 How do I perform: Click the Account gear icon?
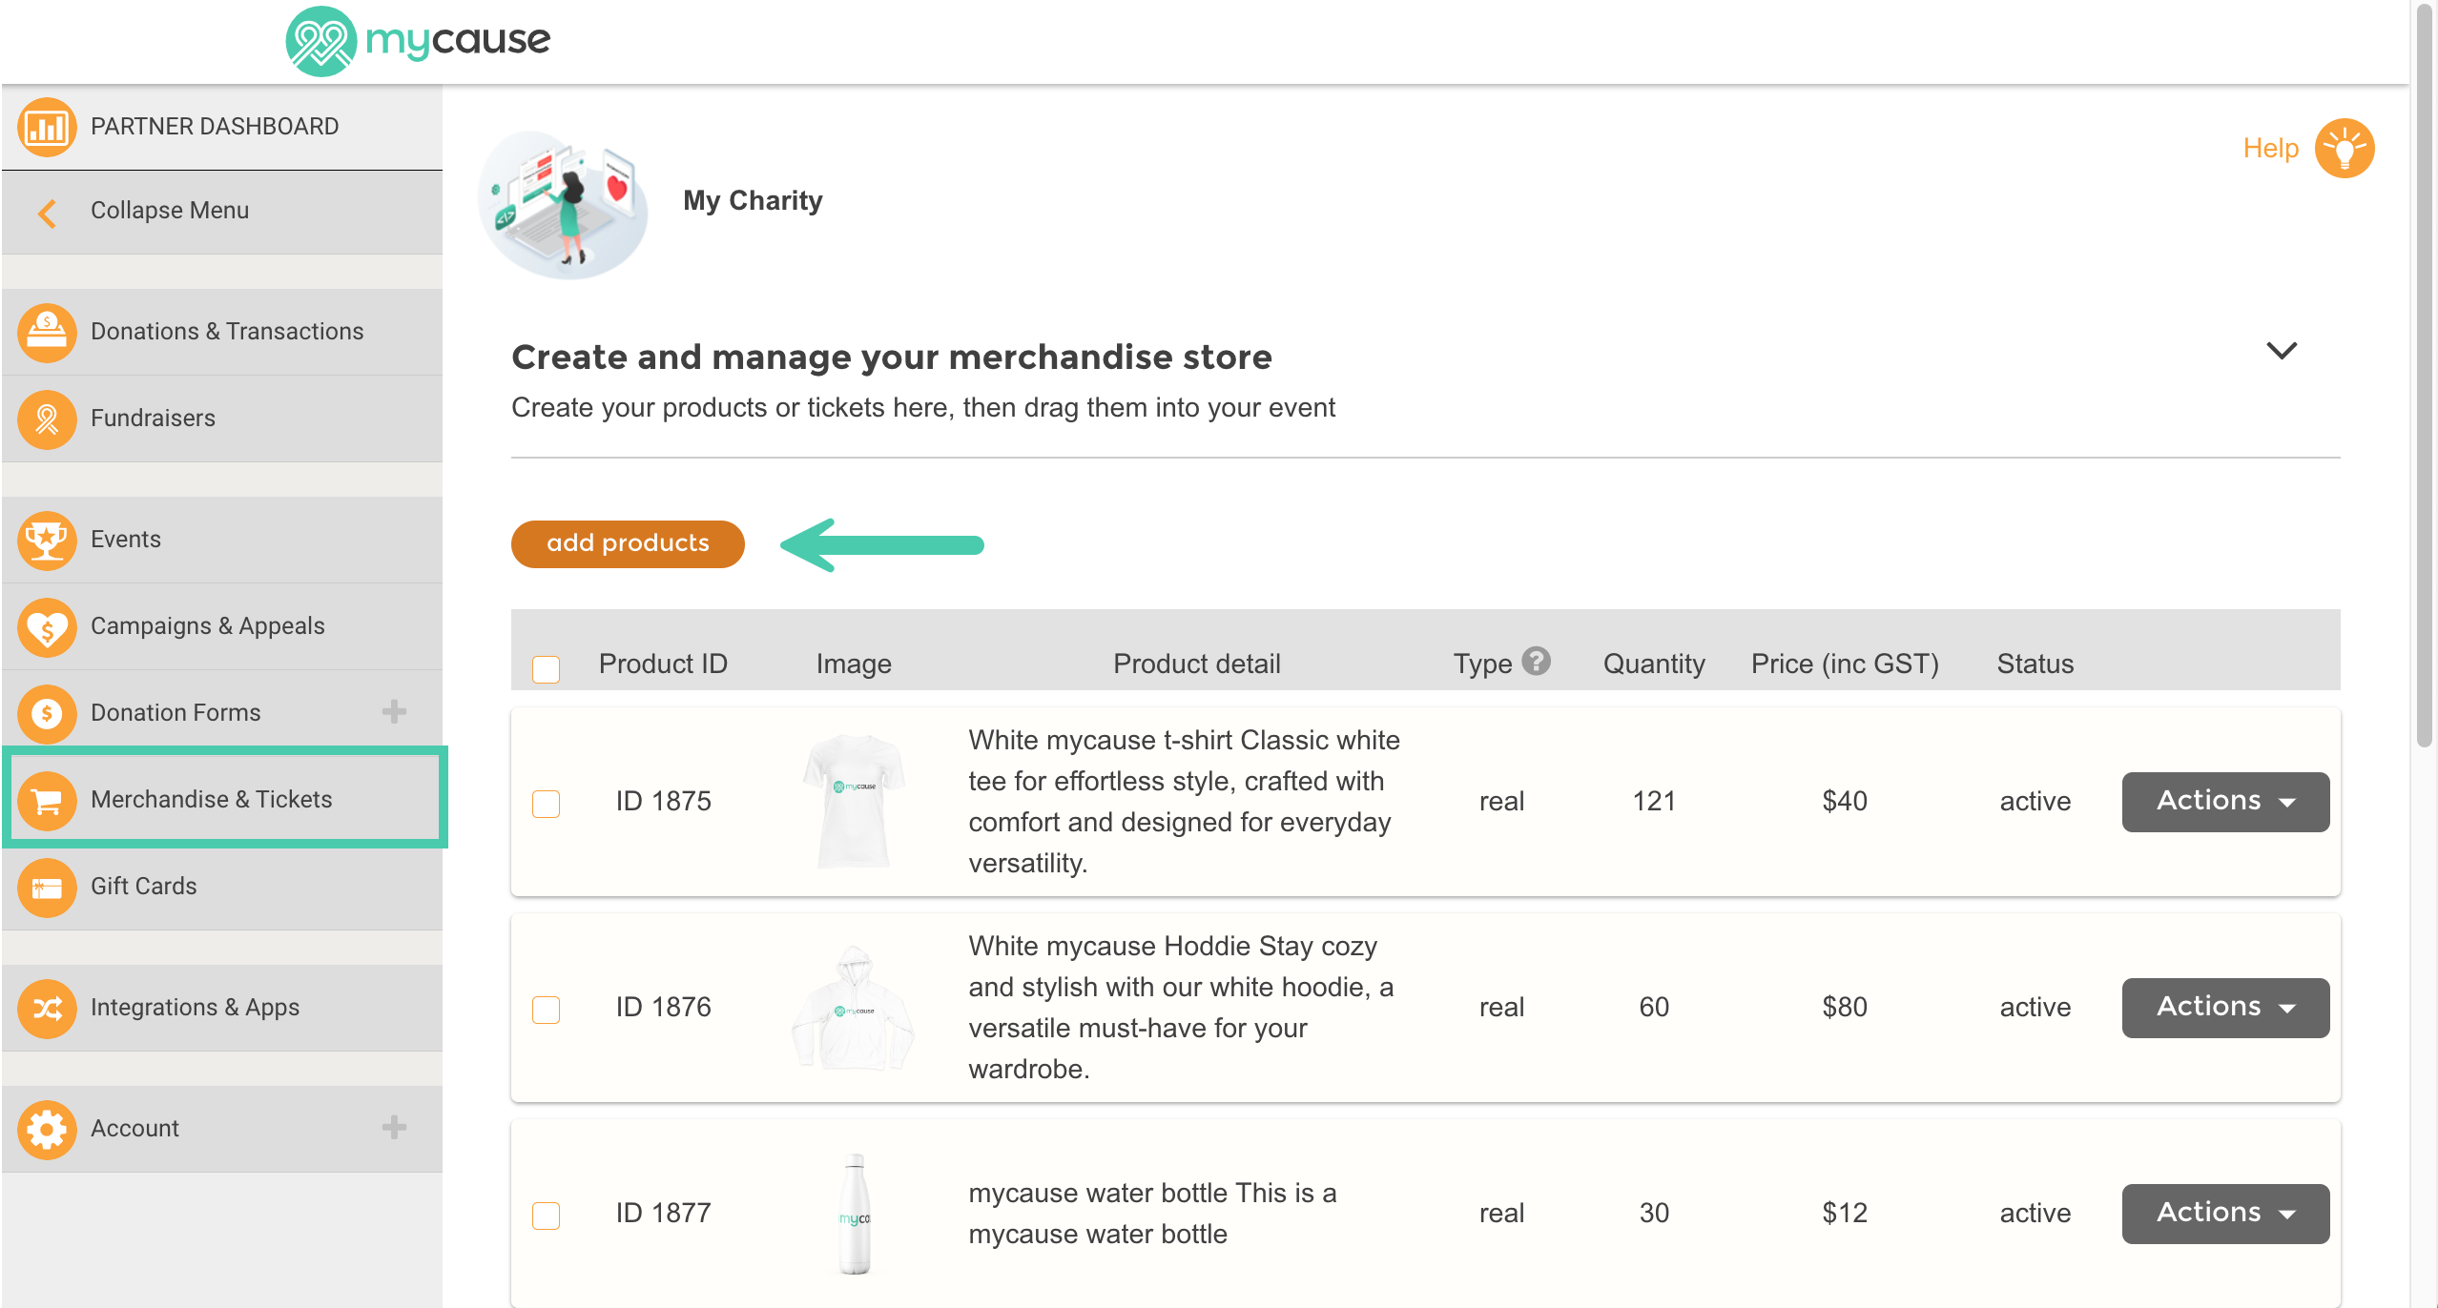tap(46, 1129)
